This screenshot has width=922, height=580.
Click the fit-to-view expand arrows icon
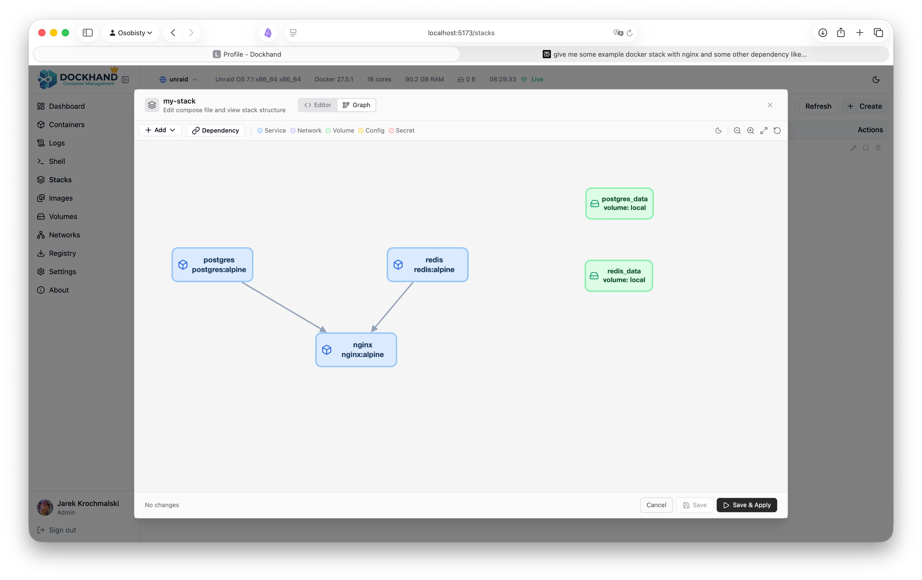pos(764,130)
